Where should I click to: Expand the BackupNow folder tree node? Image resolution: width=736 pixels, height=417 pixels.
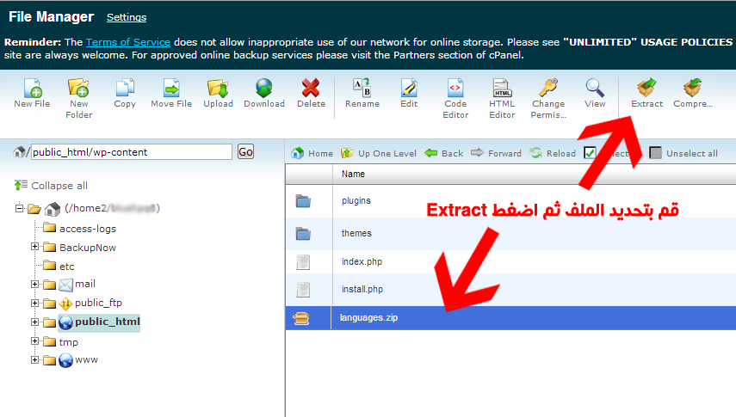click(x=35, y=248)
